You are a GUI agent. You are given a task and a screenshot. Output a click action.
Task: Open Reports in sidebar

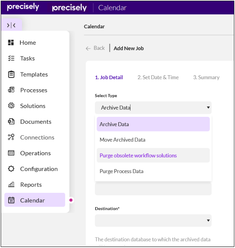[31, 185]
